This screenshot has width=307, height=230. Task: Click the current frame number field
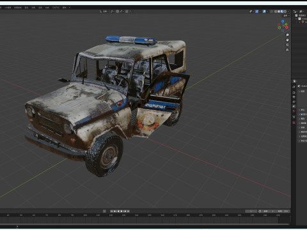click(x=251, y=211)
